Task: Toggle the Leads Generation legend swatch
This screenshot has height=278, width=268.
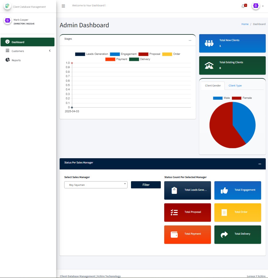Action: coord(80,54)
